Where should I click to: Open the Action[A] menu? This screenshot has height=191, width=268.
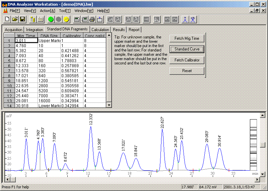[x=47, y=11]
